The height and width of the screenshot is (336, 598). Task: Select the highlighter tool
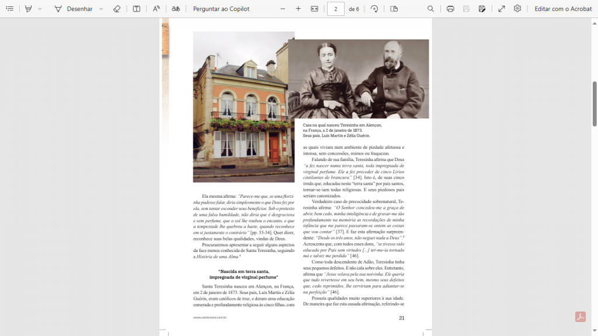pyautogui.click(x=28, y=9)
